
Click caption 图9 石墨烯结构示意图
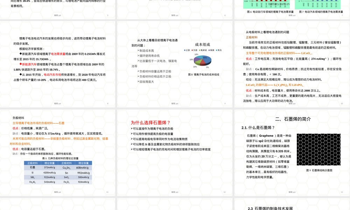click(319, 170)
